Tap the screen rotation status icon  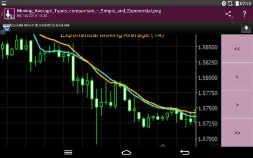(230, 3)
